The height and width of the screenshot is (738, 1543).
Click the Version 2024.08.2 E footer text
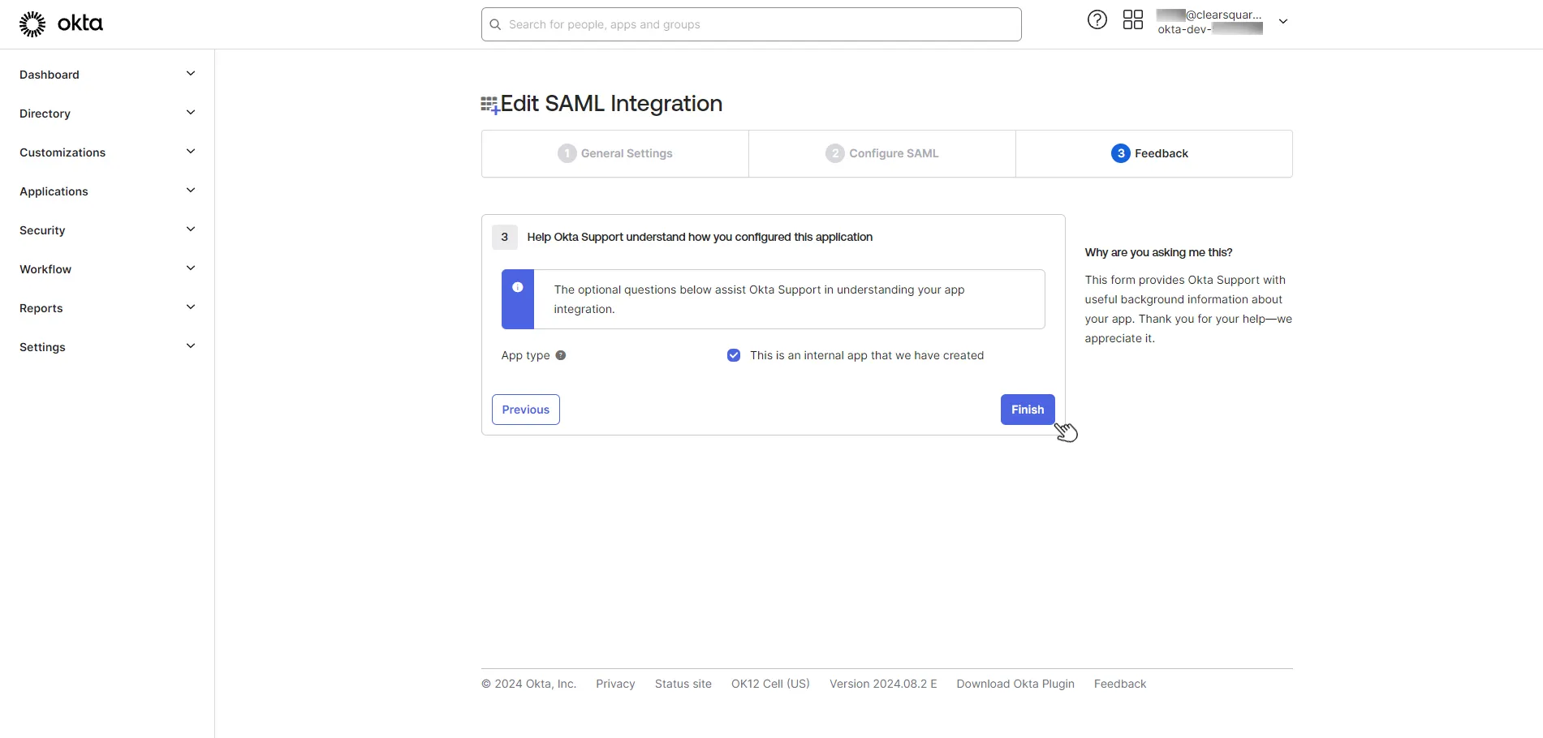pyautogui.click(x=883, y=684)
